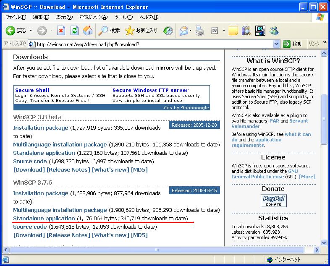The image size is (330, 266).
Task: Expand the address bar dropdown arrow
Action: click(x=276, y=44)
